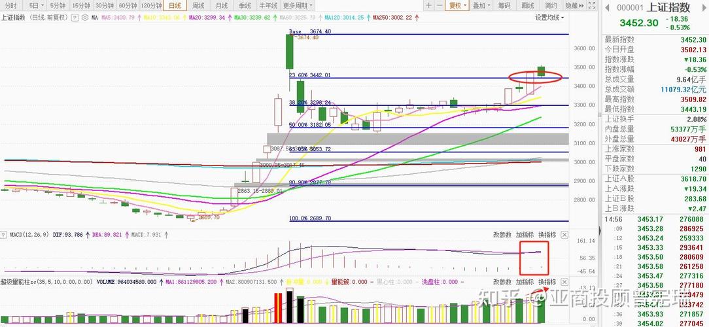Screen dimensions: 709x327
Task: Toggle 简约 simplified mode
Action: 550,5
